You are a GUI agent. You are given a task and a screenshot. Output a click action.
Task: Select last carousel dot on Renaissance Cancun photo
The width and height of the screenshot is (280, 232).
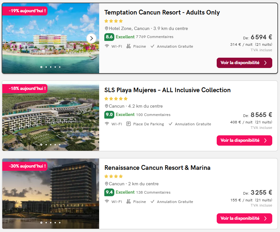coord(60,223)
